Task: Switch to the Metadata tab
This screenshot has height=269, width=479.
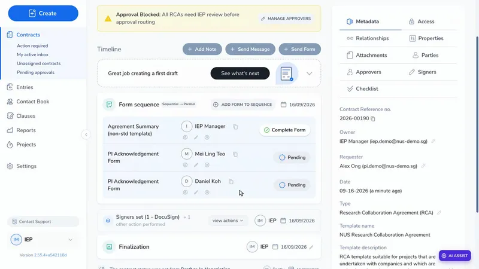Action: [x=363, y=22]
